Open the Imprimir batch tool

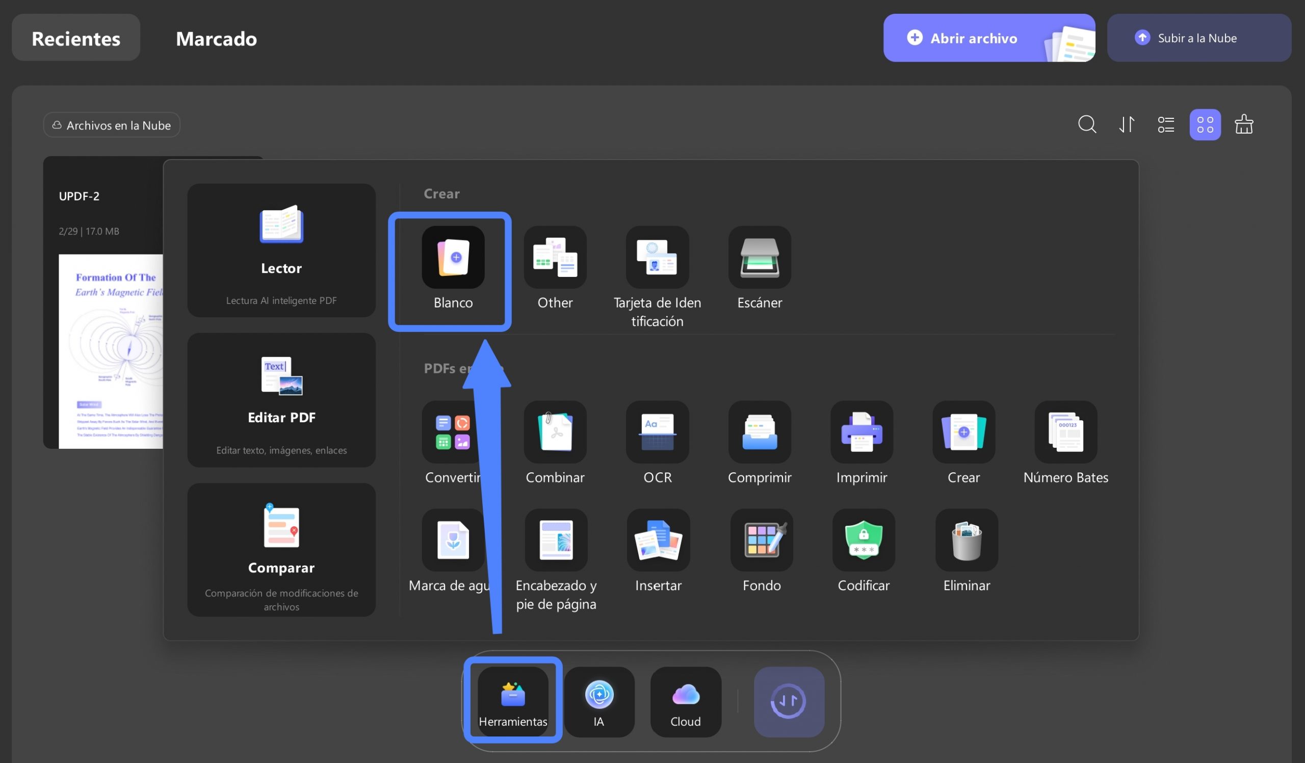point(861,432)
